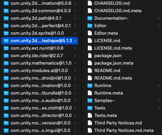
Task: Click the Samples~ folder icon
Action: click(90, 101)
